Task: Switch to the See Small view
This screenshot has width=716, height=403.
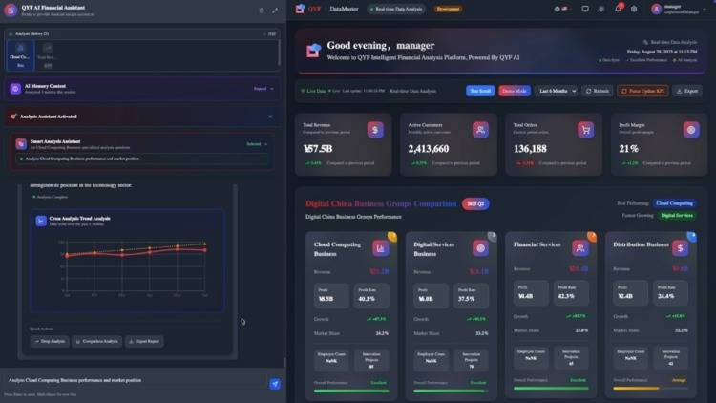Action: click(480, 91)
